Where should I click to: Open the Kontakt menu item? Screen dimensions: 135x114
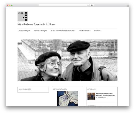97,31
